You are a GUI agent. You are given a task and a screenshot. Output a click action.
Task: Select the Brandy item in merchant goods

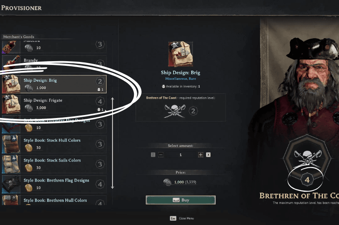54,64
